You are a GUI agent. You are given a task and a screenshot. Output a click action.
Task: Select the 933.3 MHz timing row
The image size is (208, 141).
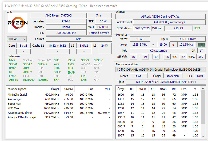(x=158, y=117)
